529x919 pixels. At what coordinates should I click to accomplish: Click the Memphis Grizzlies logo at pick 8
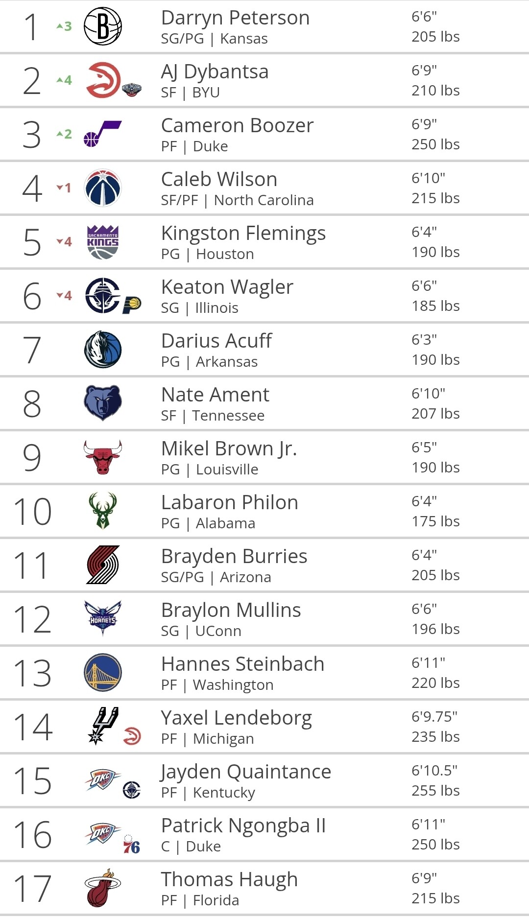click(x=103, y=403)
